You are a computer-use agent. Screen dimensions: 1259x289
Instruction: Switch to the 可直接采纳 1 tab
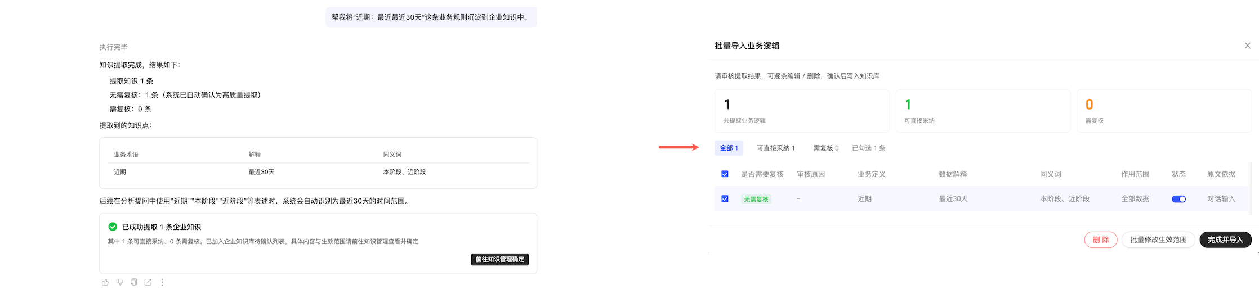775,148
